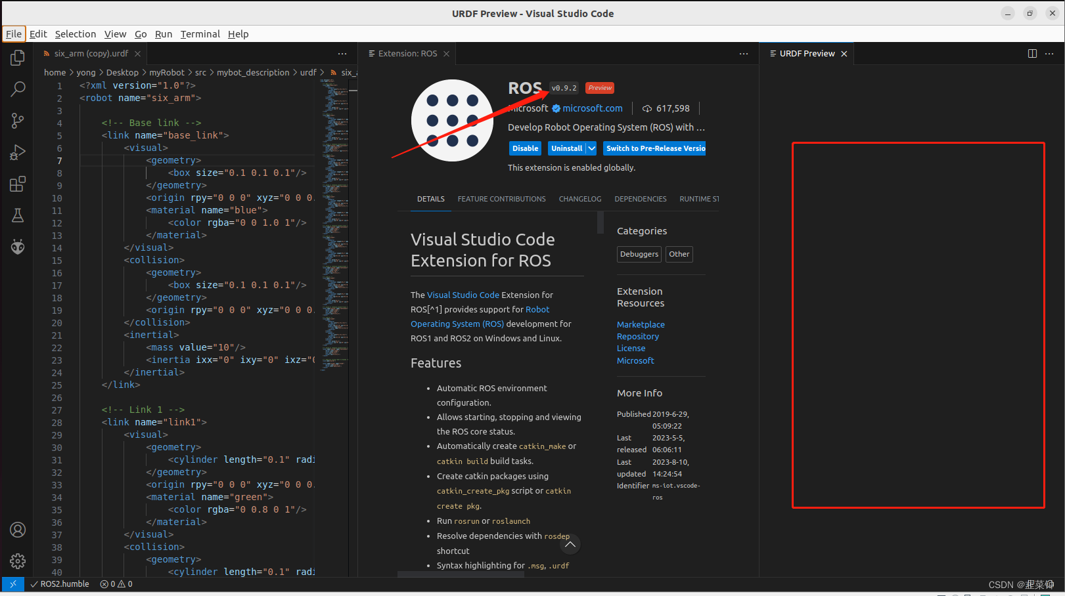The height and width of the screenshot is (596, 1065).
Task: Click the extension details vertical scrollbar
Action: [x=600, y=223]
